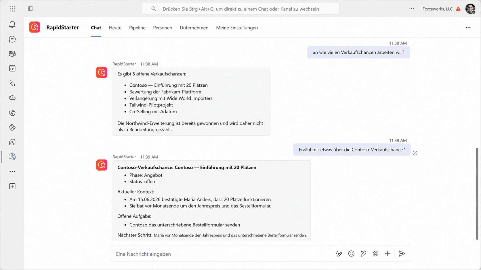The image size is (481, 270).
Task: Click the 'Sie bat vor Monatsende' bullet
Action: [200, 206]
